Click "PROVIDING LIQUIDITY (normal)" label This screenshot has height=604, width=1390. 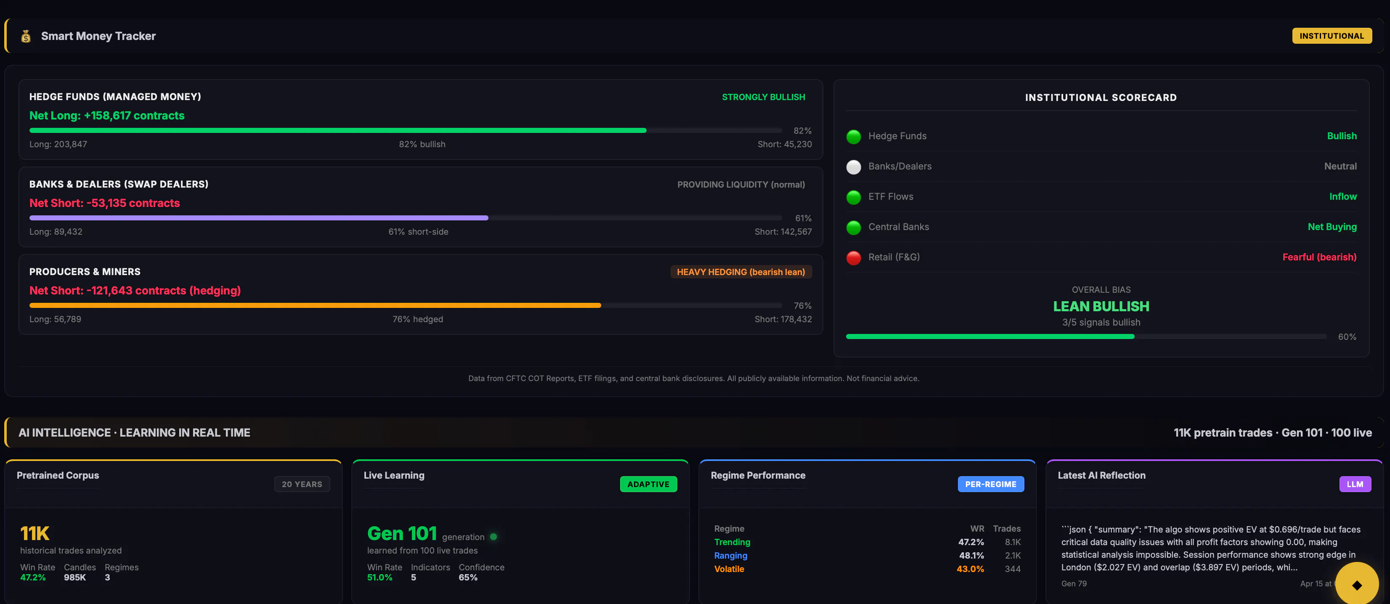[741, 184]
